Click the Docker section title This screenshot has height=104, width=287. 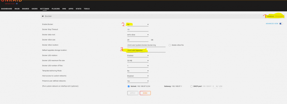point(48,16)
